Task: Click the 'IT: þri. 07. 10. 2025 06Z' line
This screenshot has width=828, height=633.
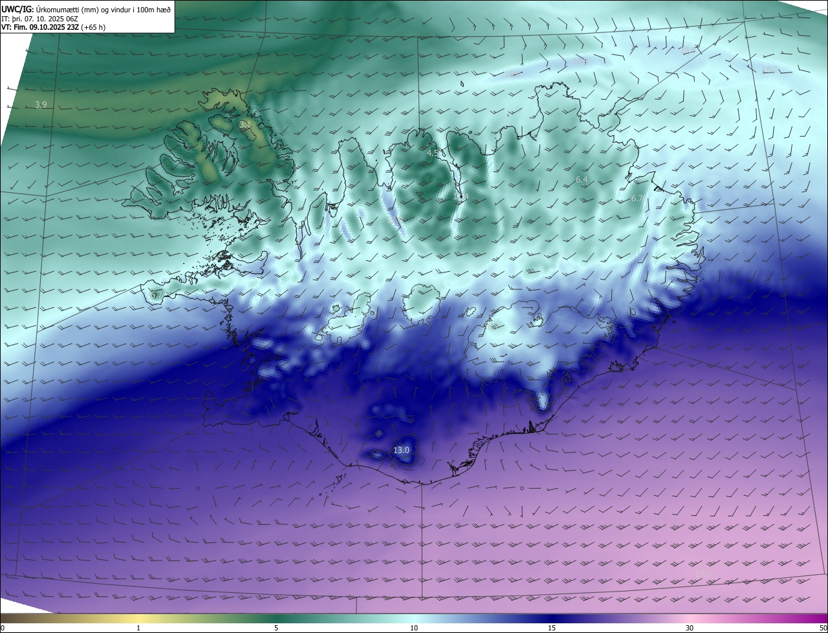Action: tap(40, 18)
